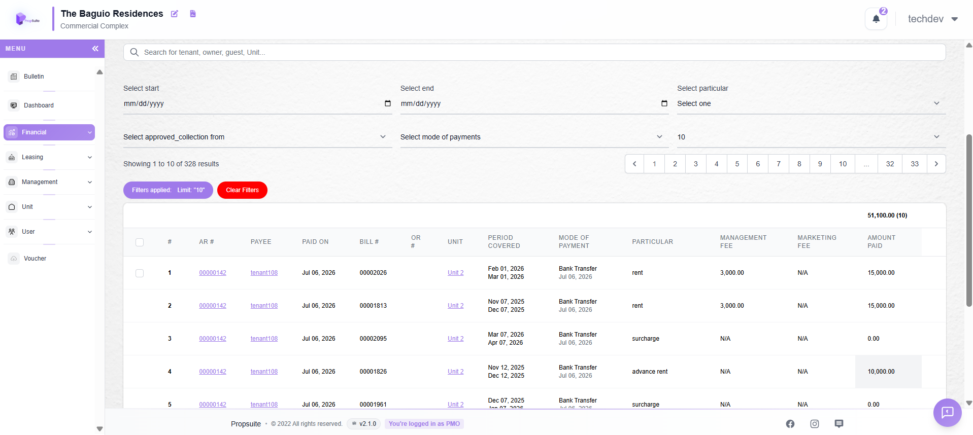The width and height of the screenshot is (973, 435).
Task: Click the Leasing menu icon
Action: point(12,157)
